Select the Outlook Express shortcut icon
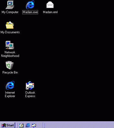Screen dimensions: 114x128 click(30, 85)
